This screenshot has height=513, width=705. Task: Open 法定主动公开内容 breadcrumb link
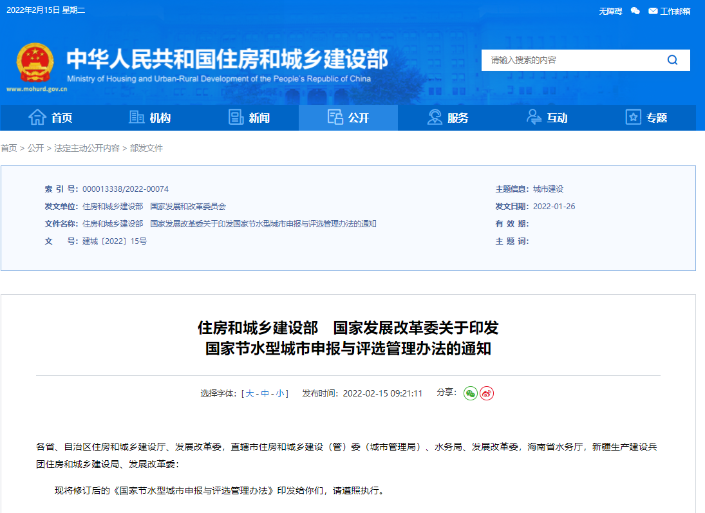(87, 148)
